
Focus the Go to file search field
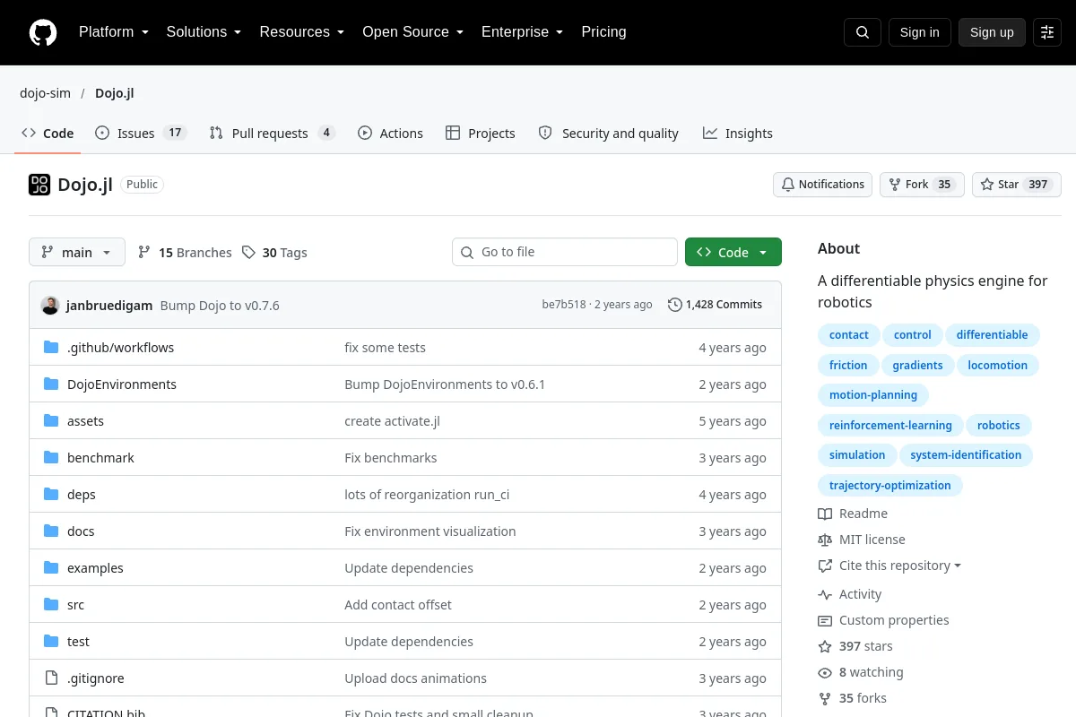tap(565, 253)
